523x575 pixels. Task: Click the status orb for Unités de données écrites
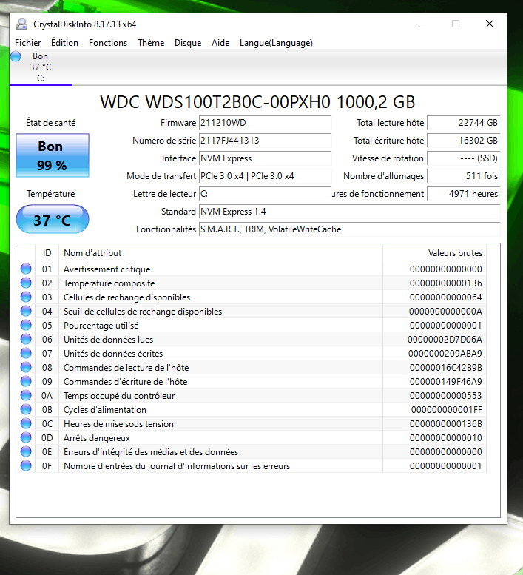[x=26, y=353]
